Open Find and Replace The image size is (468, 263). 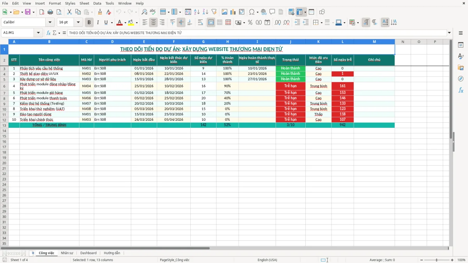click(x=144, y=12)
